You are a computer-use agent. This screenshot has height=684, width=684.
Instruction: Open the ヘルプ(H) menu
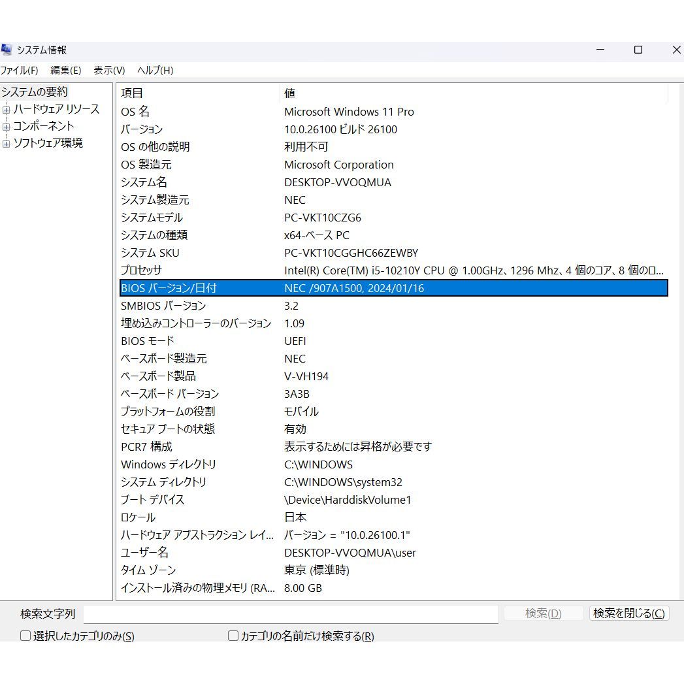click(155, 71)
